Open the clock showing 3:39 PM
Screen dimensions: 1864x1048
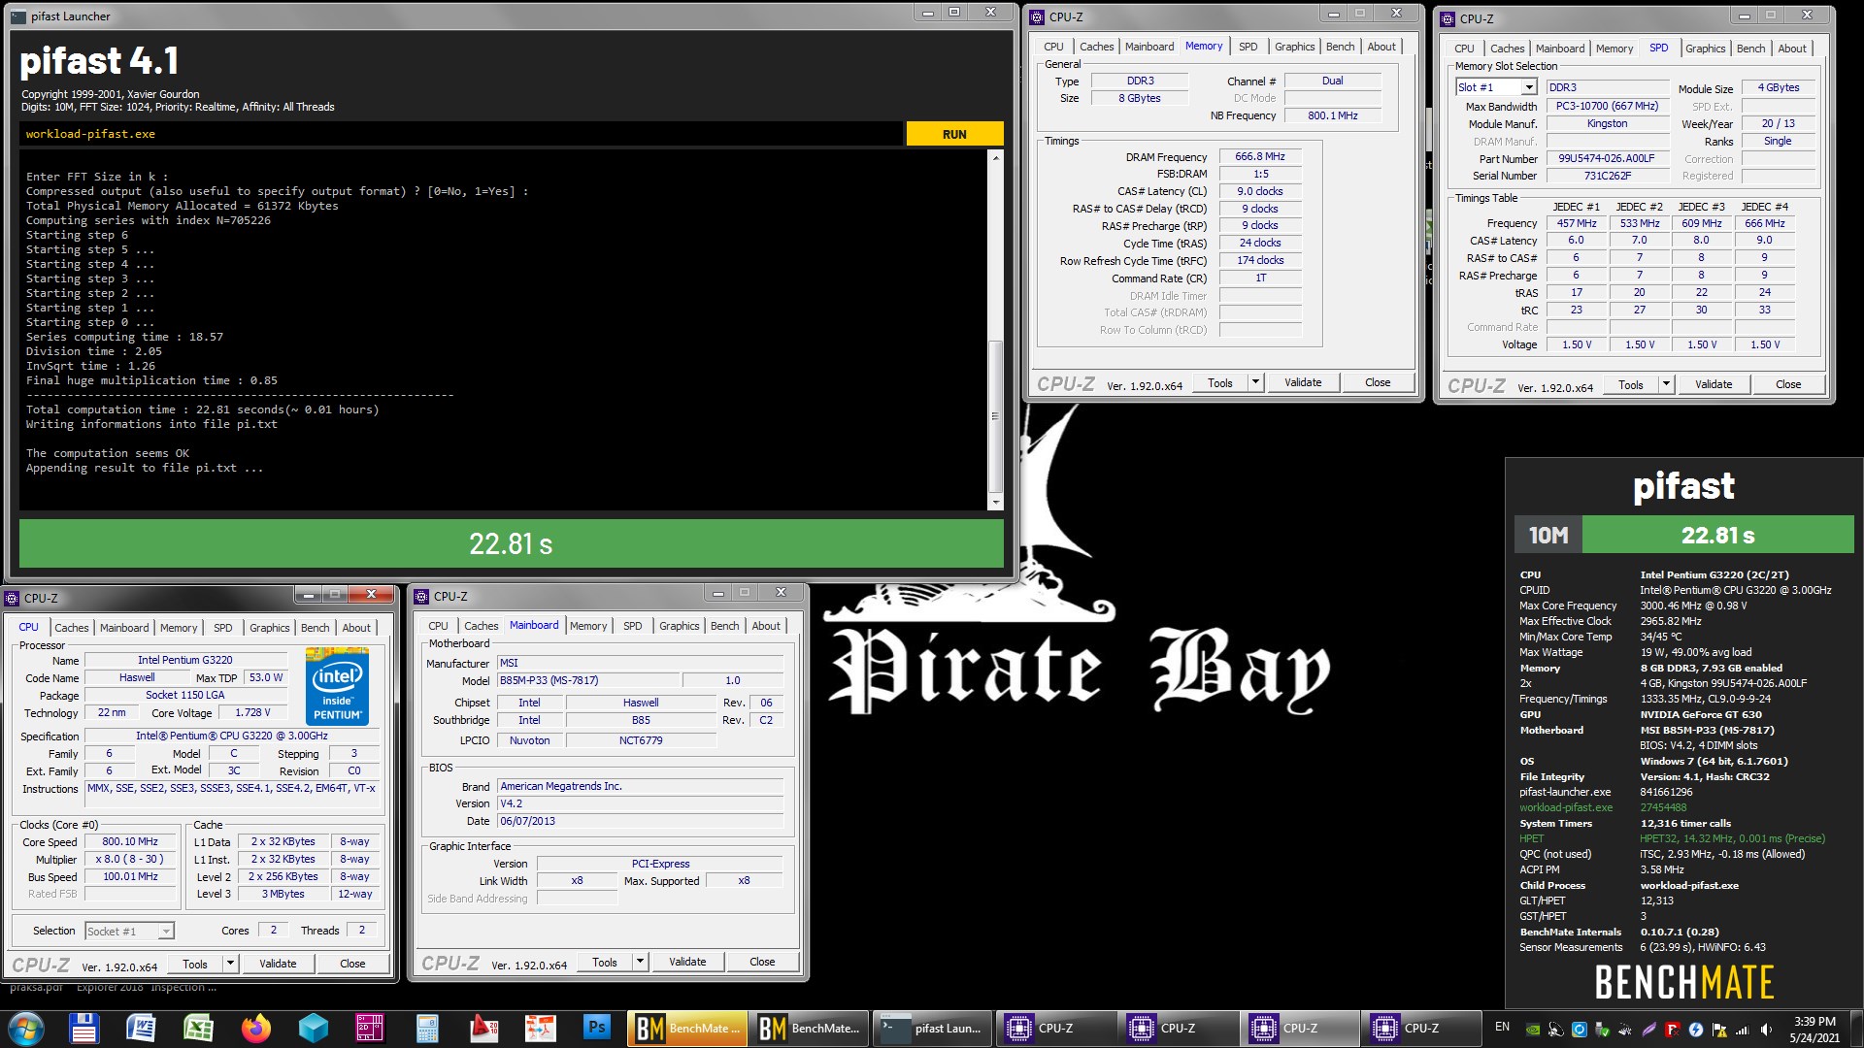point(1814,1029)
